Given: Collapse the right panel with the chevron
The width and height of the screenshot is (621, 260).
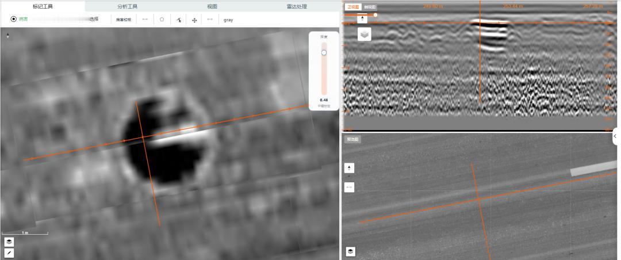Looking at the screenshot, I should tap(616, 136).
